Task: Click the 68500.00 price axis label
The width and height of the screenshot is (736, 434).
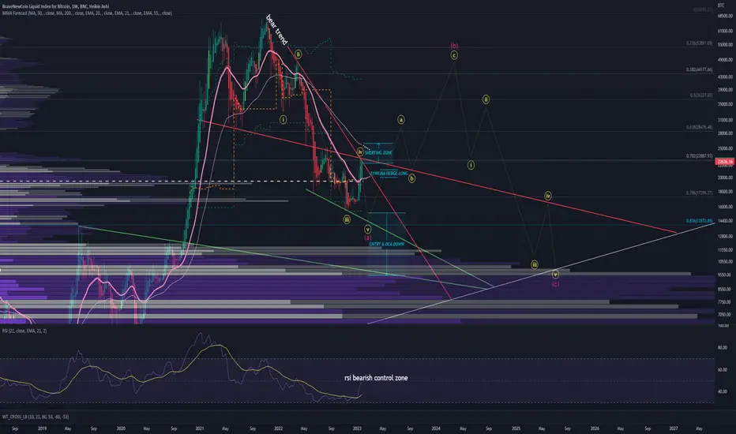Action: 725,16
